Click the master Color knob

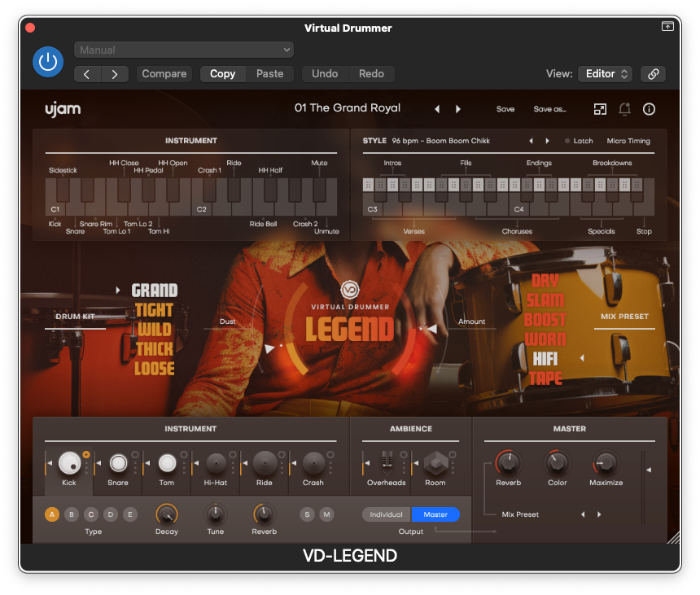point(557,462)
